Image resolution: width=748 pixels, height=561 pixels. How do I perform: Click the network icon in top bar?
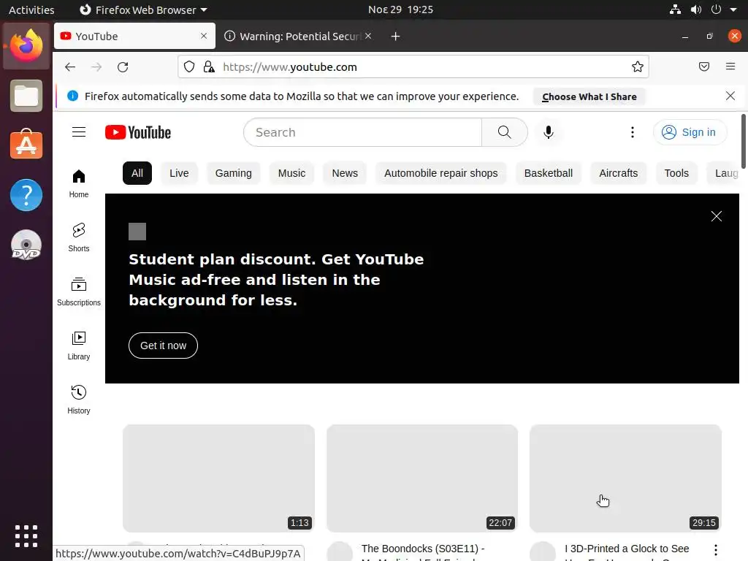point(675,9)
